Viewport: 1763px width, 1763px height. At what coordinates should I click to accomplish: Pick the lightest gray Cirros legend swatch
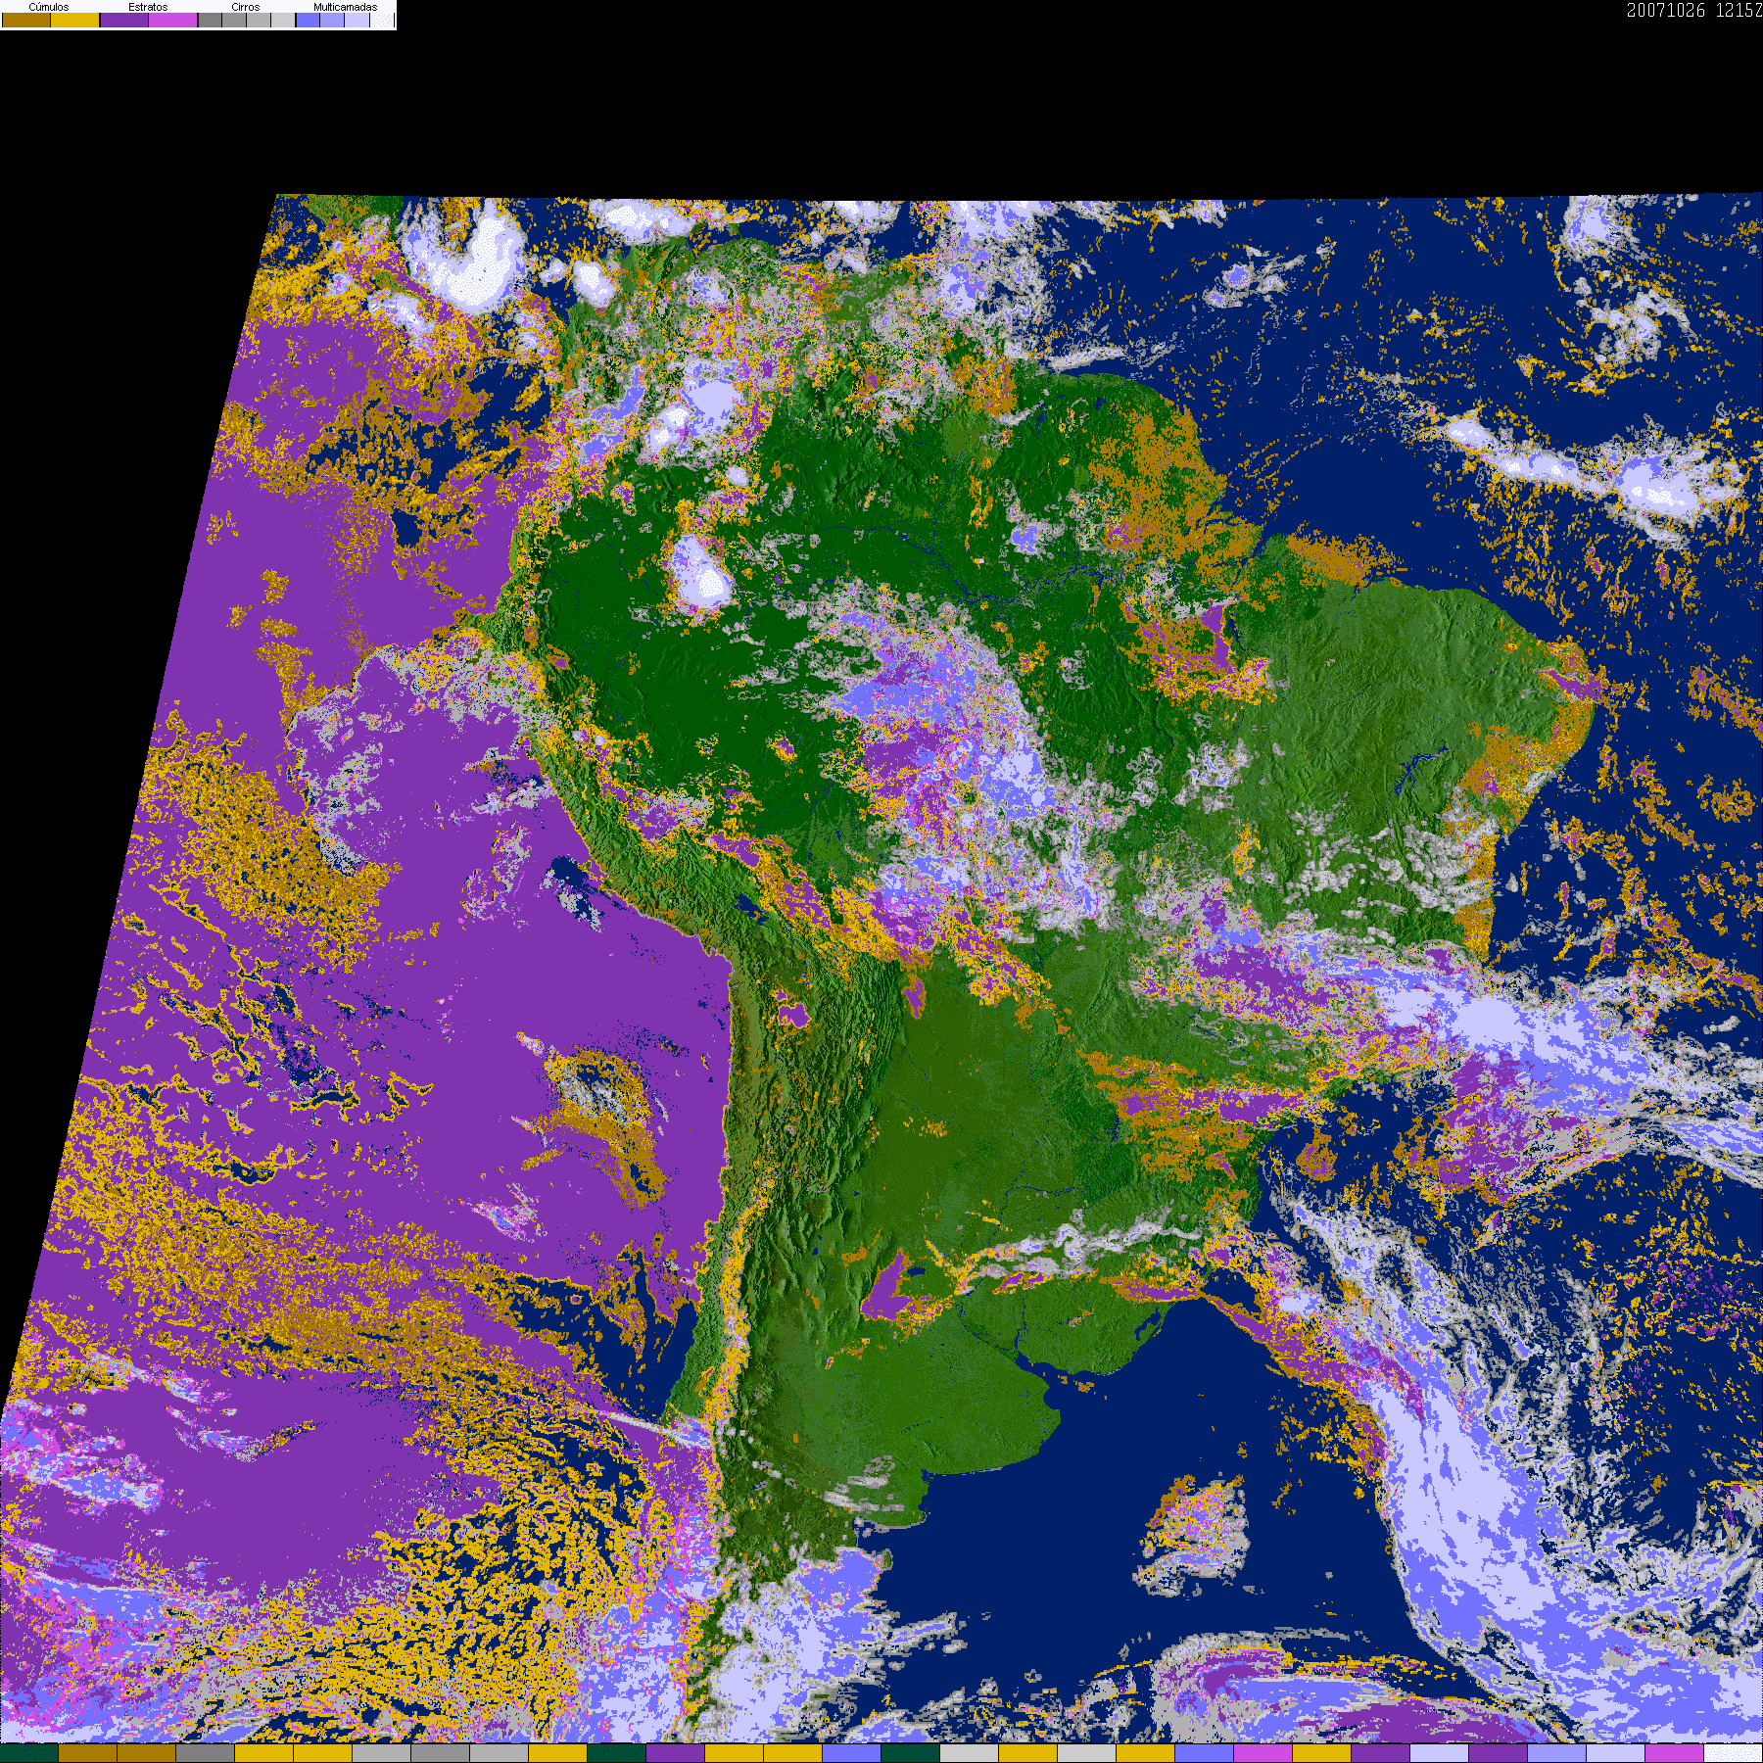[x=283, y=21]
